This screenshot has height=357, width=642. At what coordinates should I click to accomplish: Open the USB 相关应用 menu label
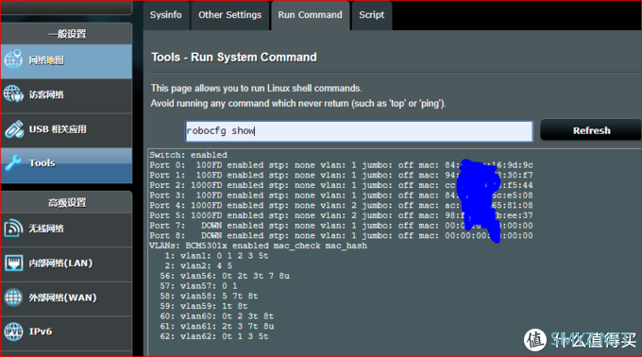tap(58, 129)
